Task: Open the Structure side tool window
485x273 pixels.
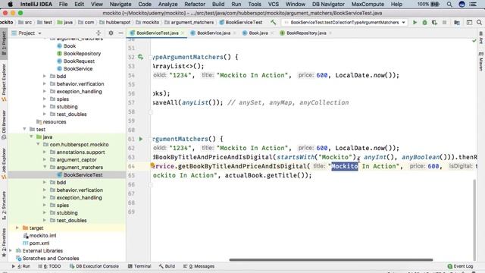Action: tap(4, 206)
